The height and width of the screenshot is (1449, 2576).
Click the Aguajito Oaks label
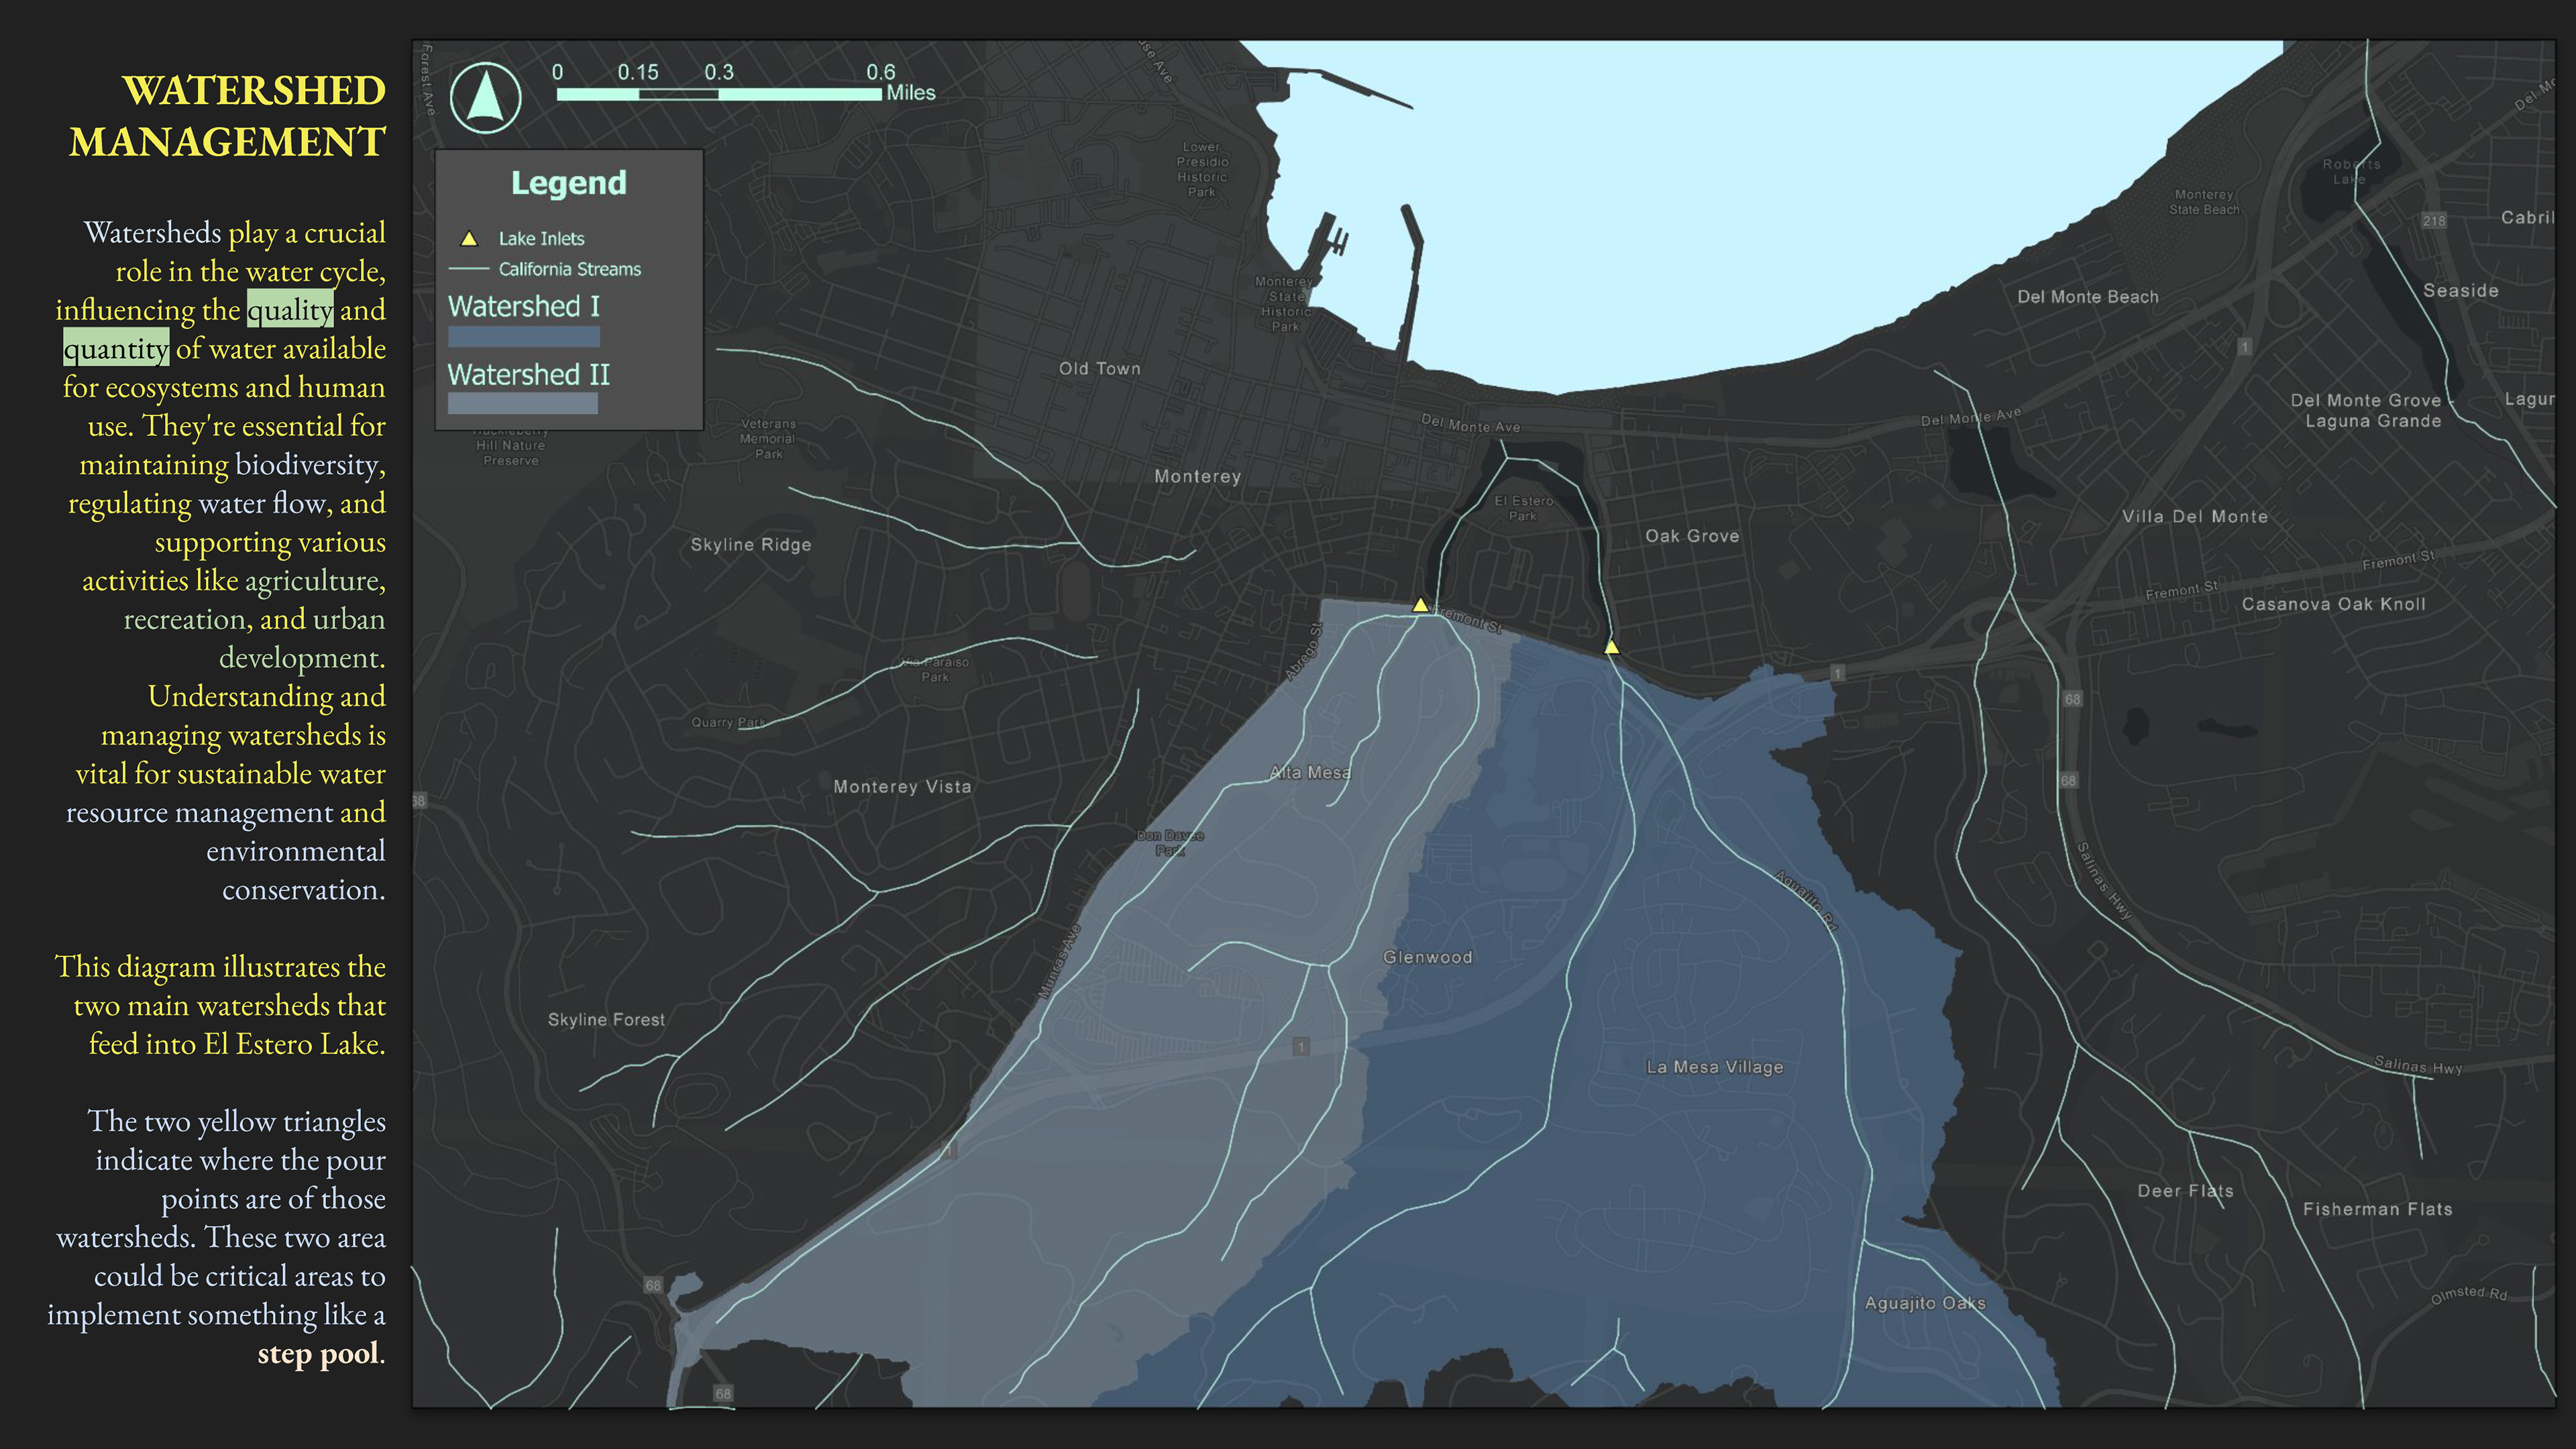[1925, 1304]
